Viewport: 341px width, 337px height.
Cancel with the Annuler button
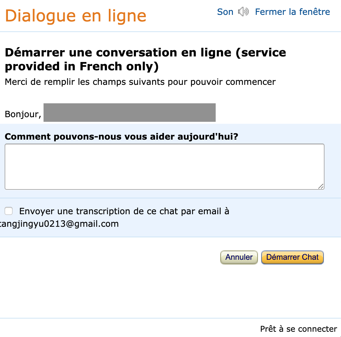239,257
